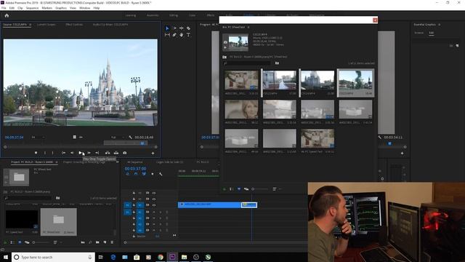Open Source monitor zoom level Fit dropdown
The width and height of the screenshot is (465, 262).
[38, 138]
